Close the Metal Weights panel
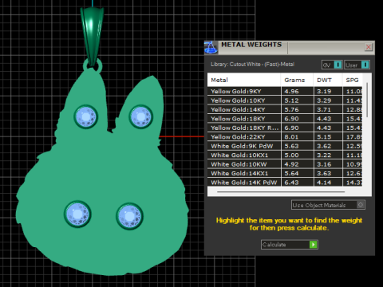 pos(369,47)
